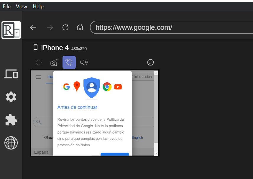The image size is (253, 179).
Task: Click the Responsively app logo
Action: coord(11,30)
